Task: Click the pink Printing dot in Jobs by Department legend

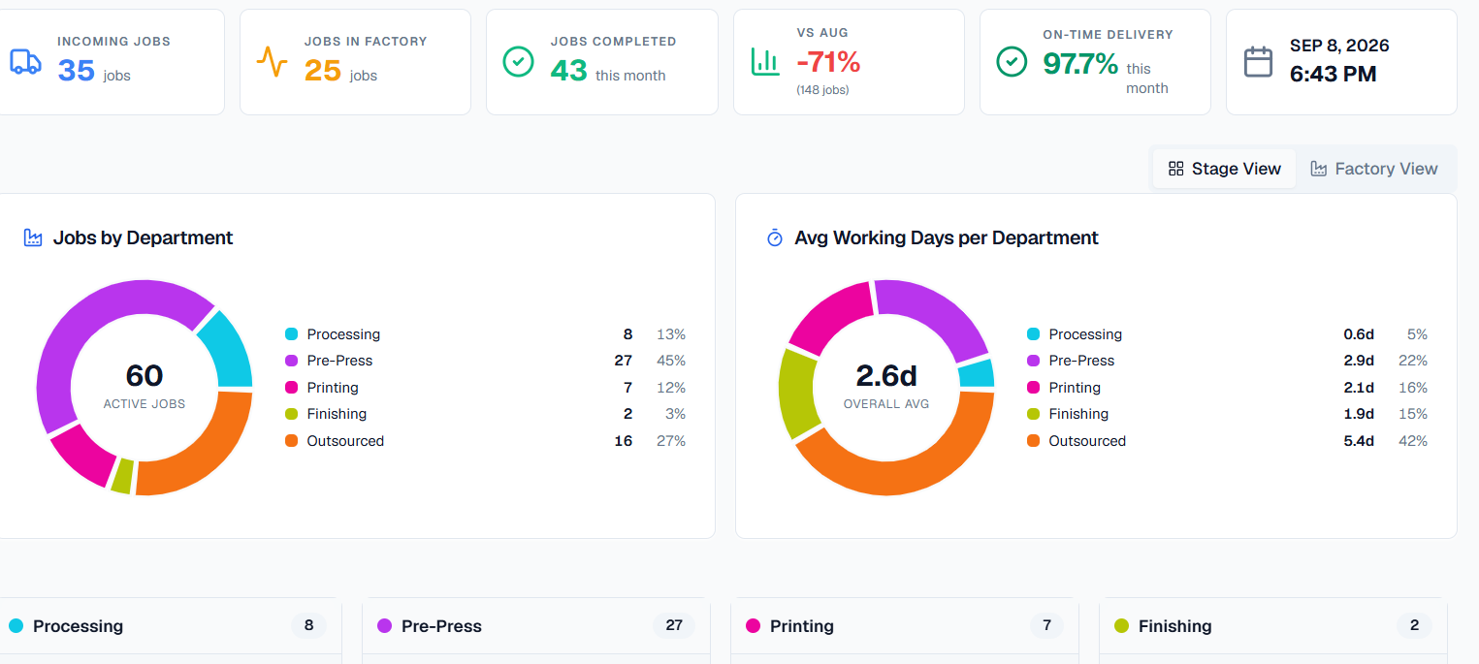Action: pos(291,388)
